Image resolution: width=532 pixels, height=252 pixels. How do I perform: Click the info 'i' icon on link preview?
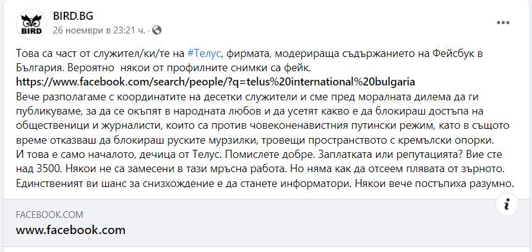tap(506, 204)
